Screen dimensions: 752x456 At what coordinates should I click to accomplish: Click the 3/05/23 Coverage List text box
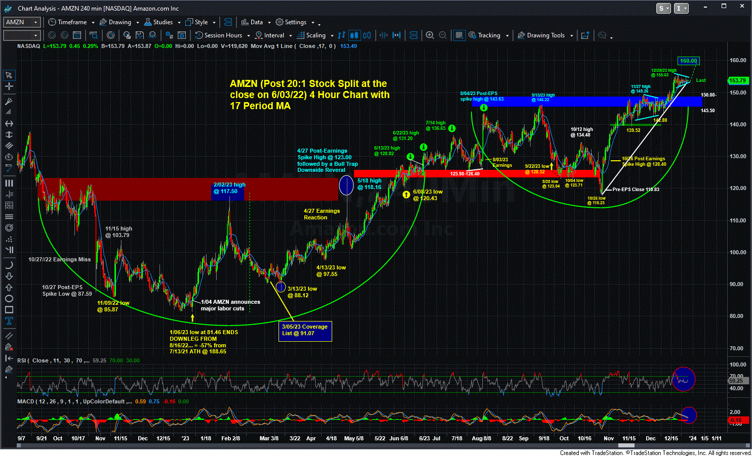click(x=305, y=330)
